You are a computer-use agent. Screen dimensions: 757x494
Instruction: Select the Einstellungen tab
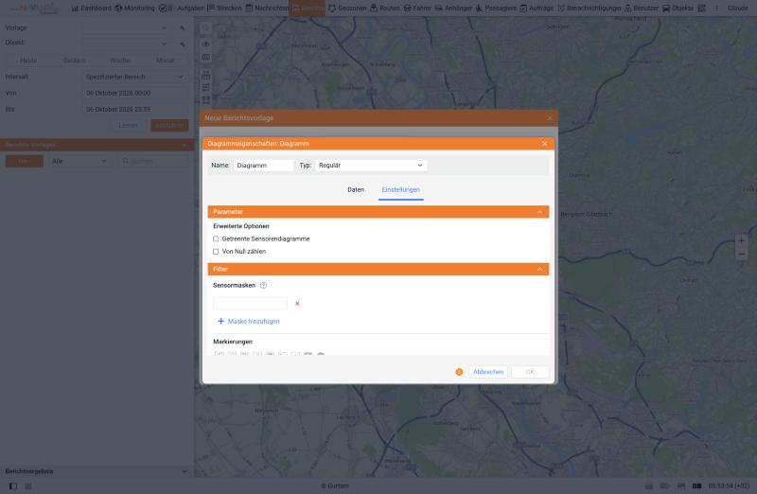tap(400, 190)
